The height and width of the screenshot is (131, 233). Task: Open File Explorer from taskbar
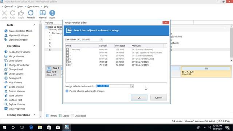[40, 127]
